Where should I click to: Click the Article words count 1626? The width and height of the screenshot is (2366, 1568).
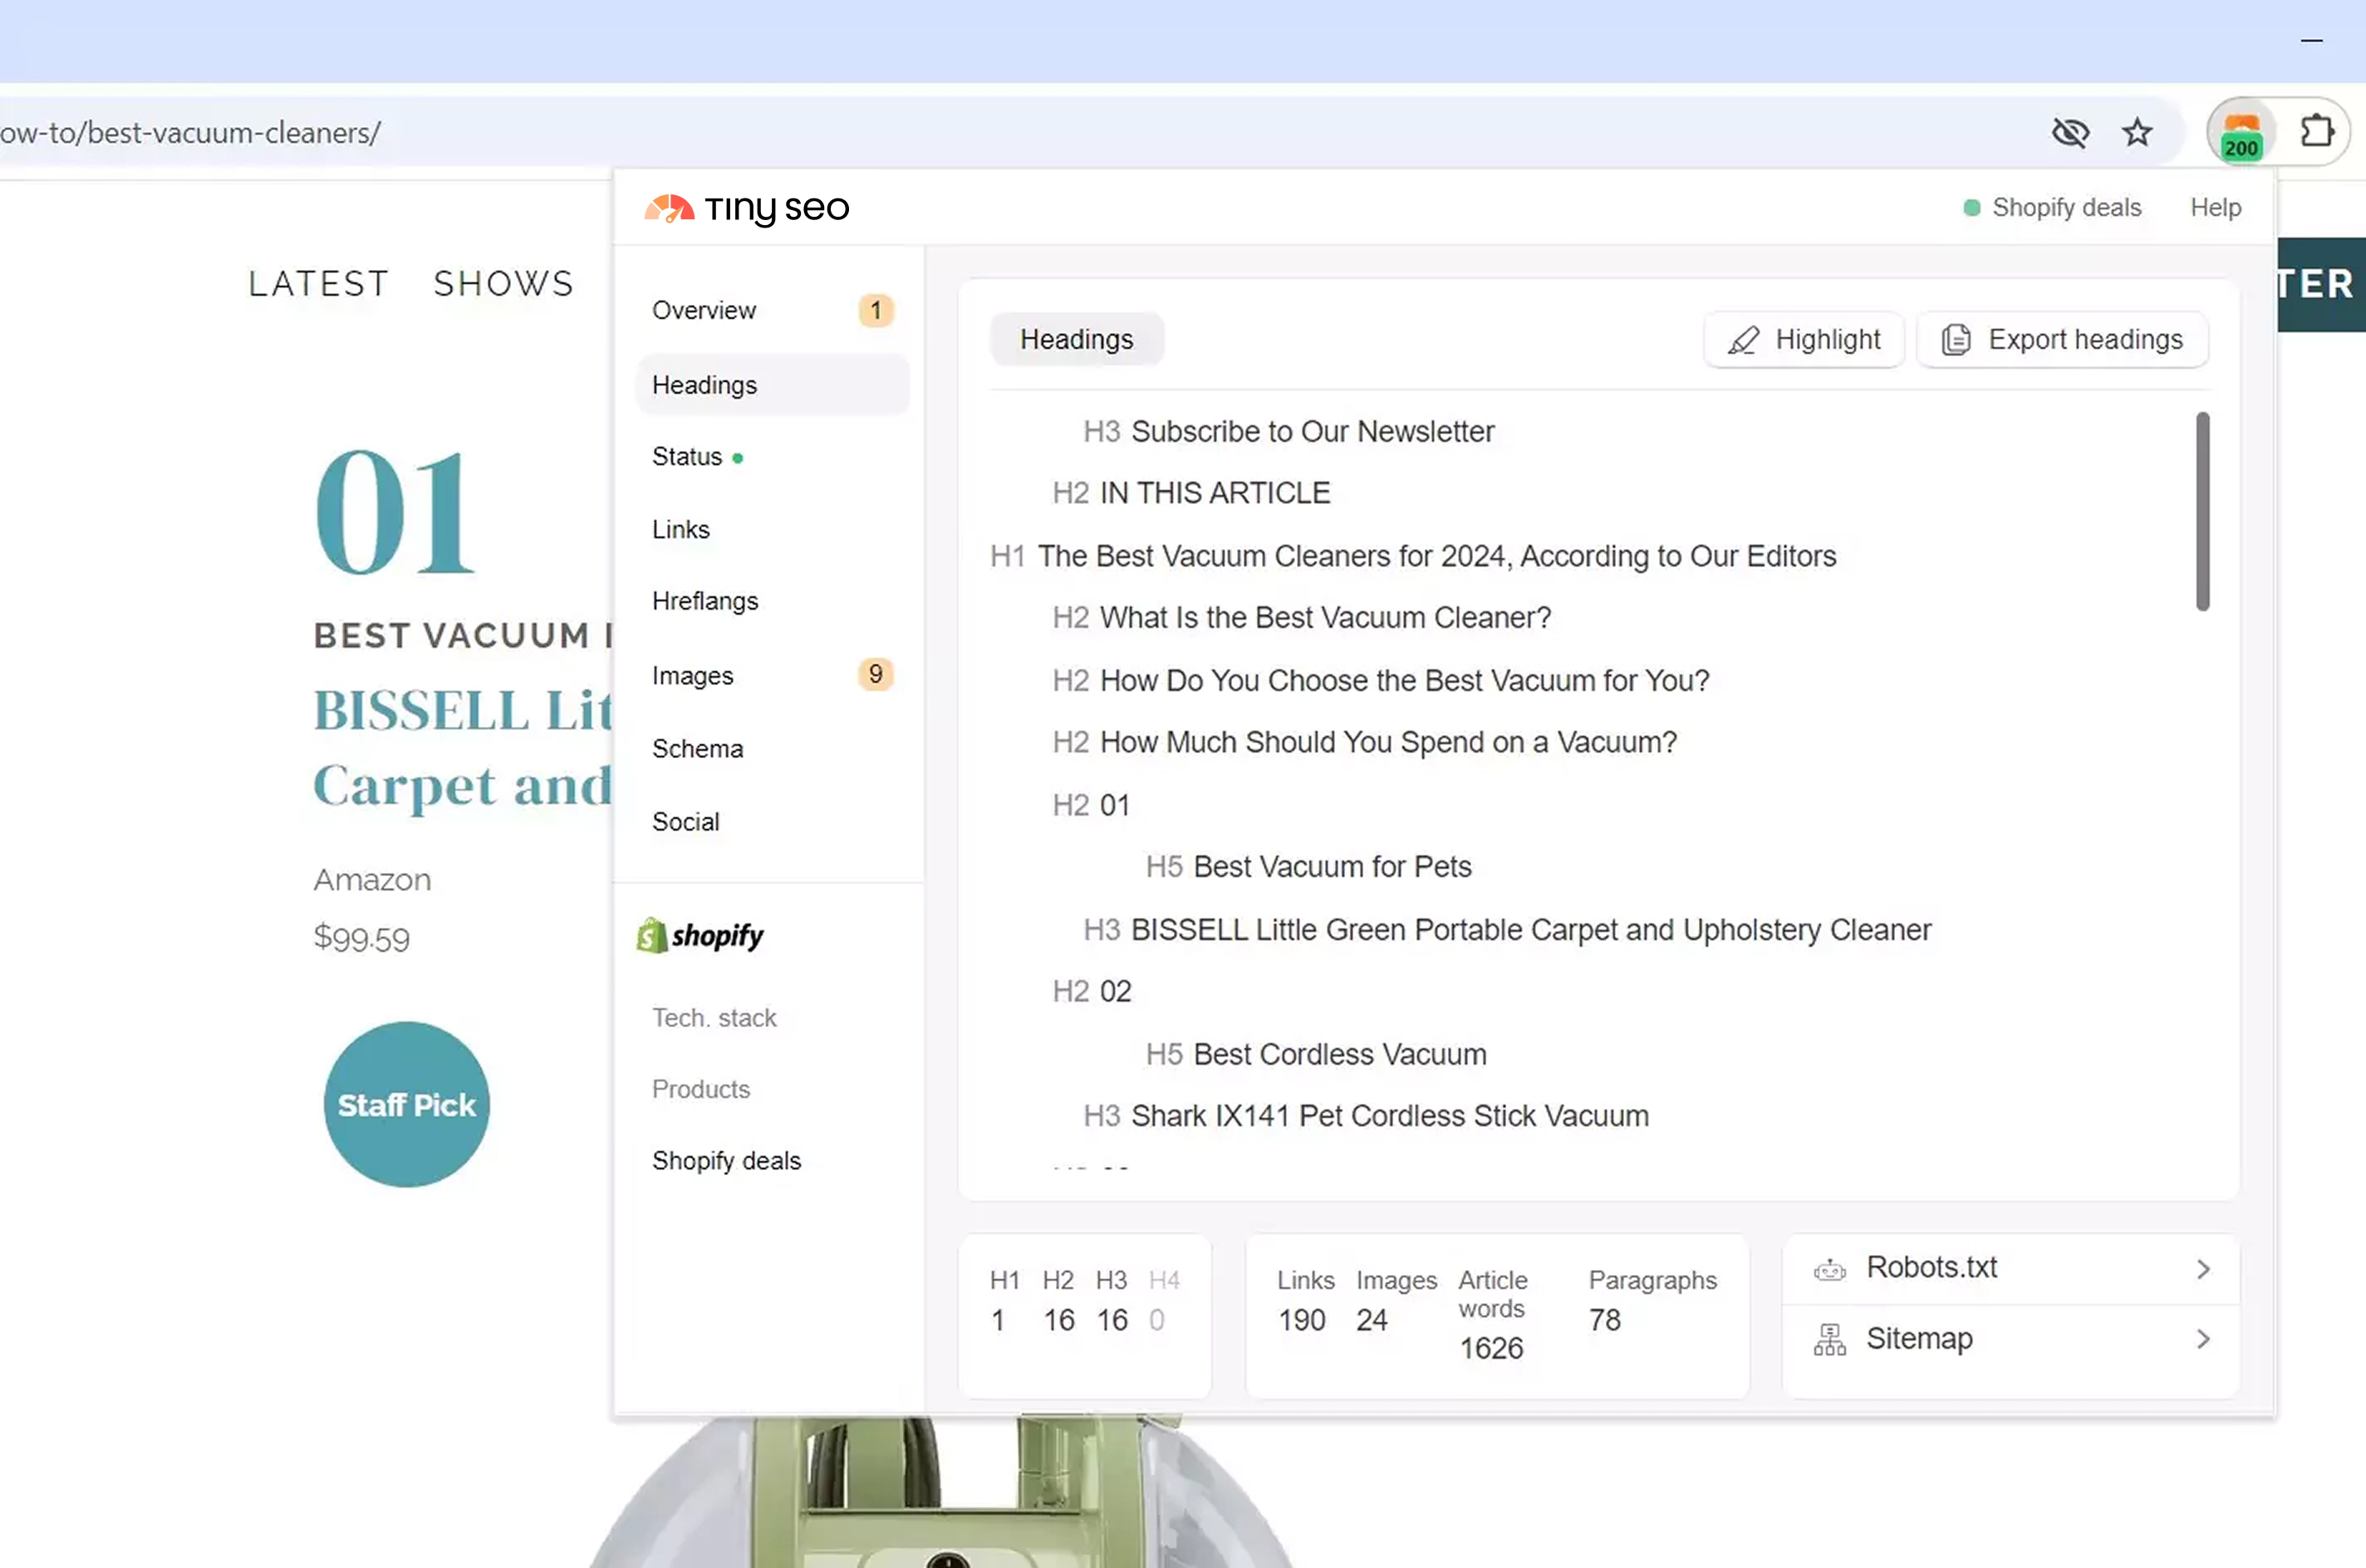coord(1491,1349)
